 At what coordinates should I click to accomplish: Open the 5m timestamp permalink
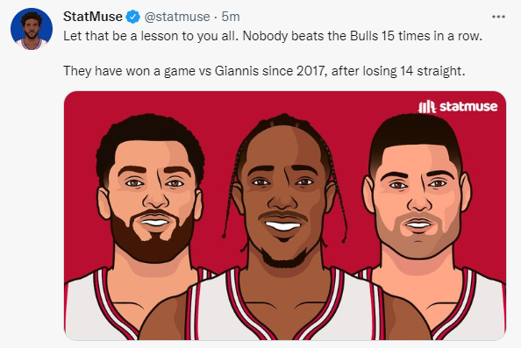point(231,17)
